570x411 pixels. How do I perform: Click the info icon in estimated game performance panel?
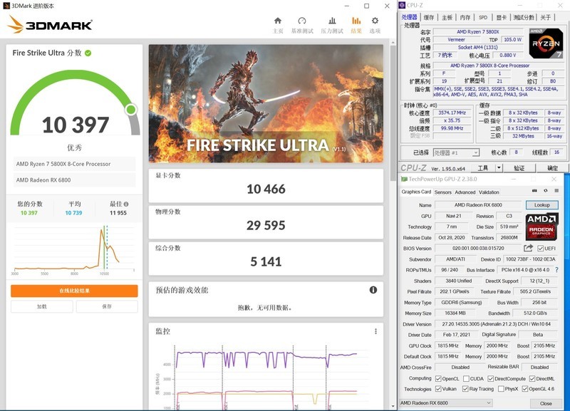pyautogui.click(x=373, y=290)
